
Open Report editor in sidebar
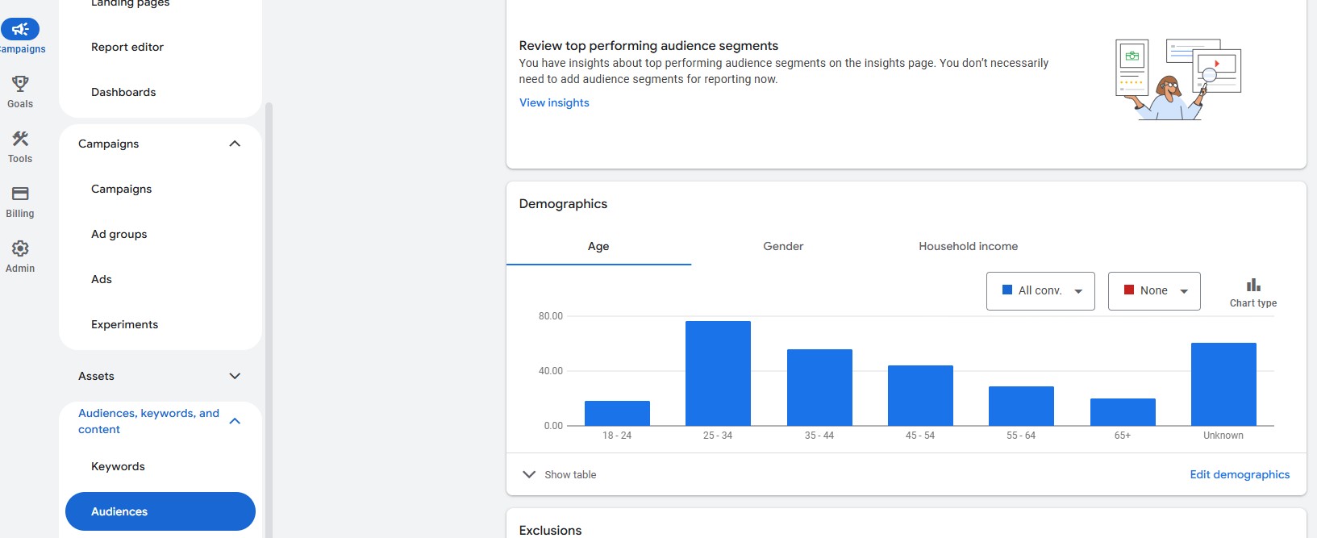pyautogui.click(x=127, y=47)
